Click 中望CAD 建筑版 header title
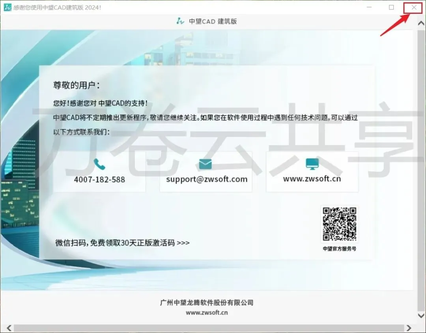Viewport: 426px width, 333px height. [213, 21]
